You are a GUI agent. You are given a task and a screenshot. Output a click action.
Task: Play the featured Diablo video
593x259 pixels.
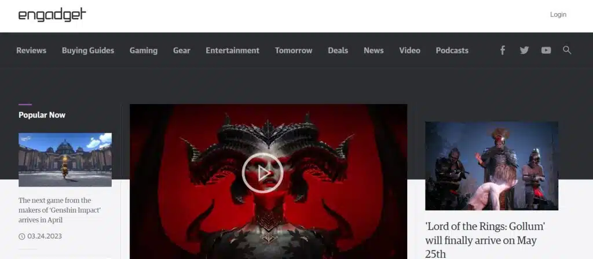262,173
